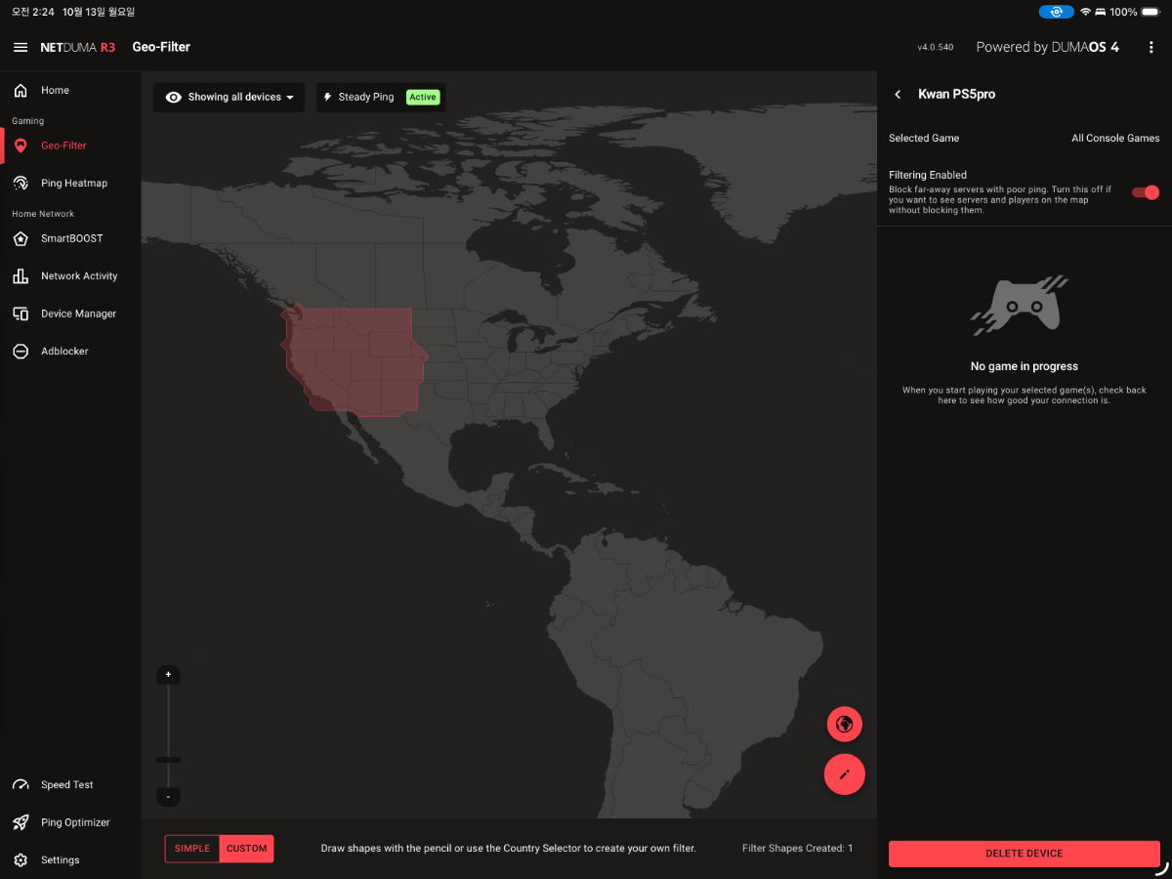
Task: Navigate to Ping Heatmap page
Action: click(73, 184)
